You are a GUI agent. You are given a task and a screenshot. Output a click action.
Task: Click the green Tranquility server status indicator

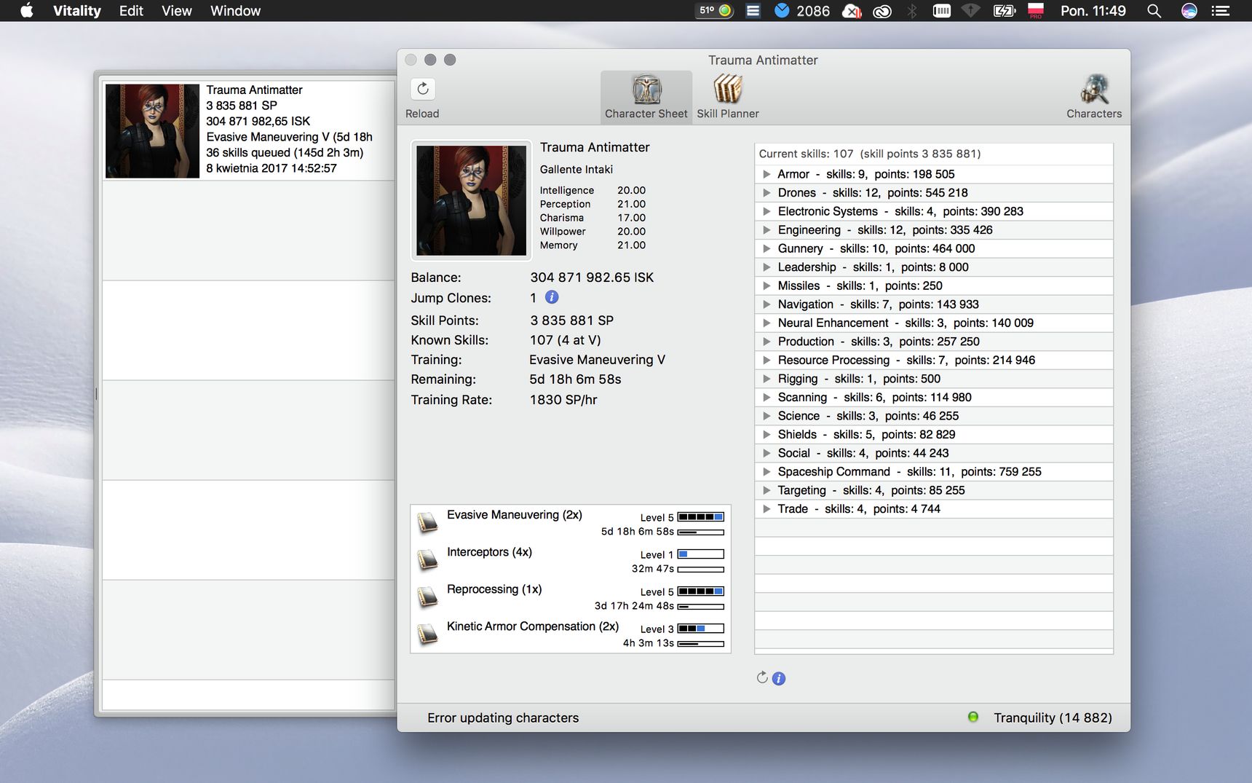pyautogui.click(x=973, y=717)
